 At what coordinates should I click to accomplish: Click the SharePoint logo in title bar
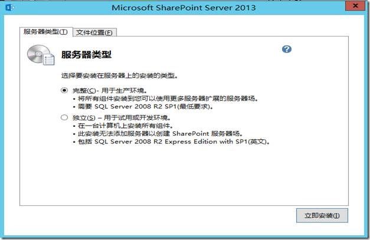(9, 8)
